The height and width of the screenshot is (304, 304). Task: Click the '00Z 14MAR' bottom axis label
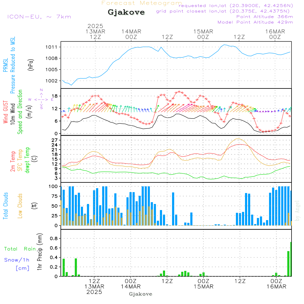click(131, 284)
